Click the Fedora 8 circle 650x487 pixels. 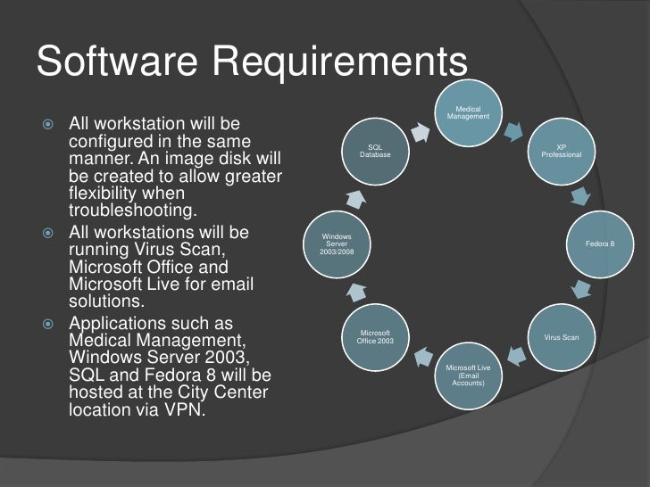coord(600,243)
